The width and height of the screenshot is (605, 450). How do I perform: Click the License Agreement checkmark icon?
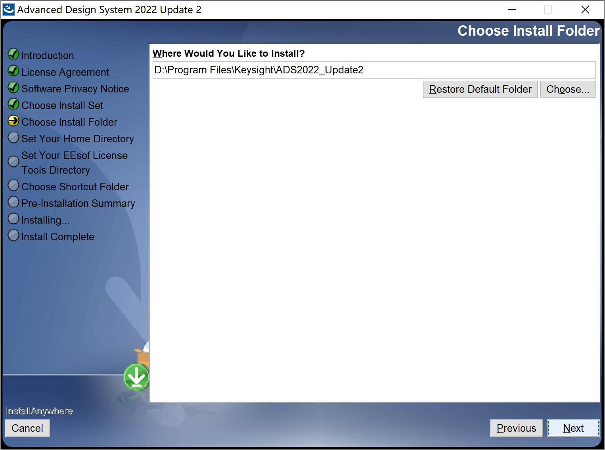click(13, 71)
